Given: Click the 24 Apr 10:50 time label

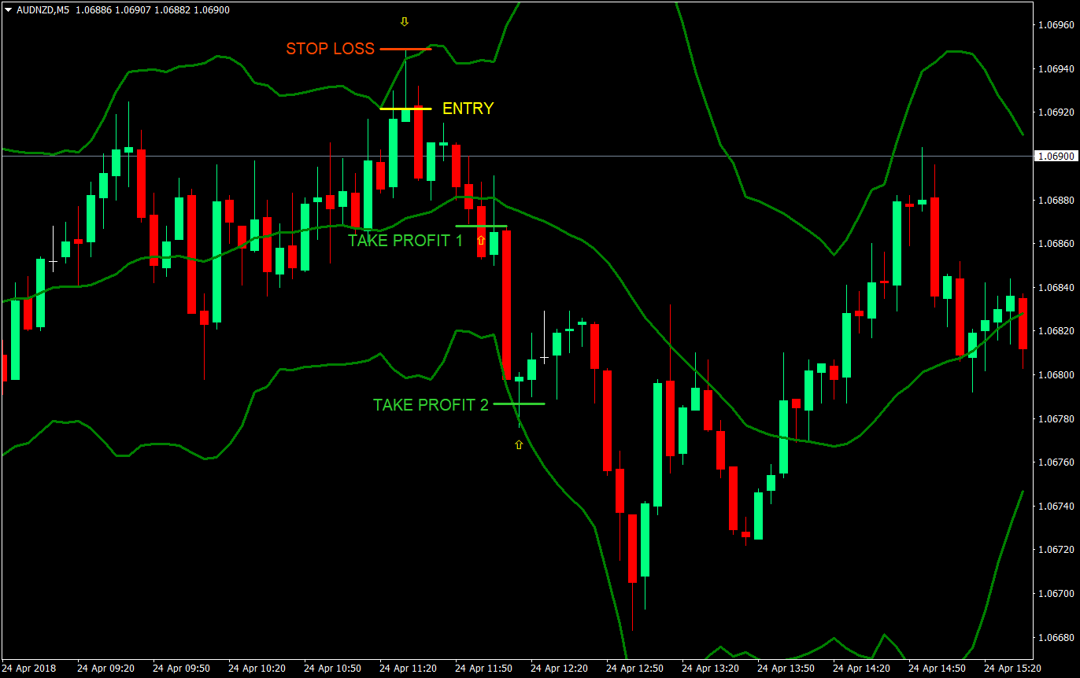Looking at the screenshot, I should pos(332,669).
